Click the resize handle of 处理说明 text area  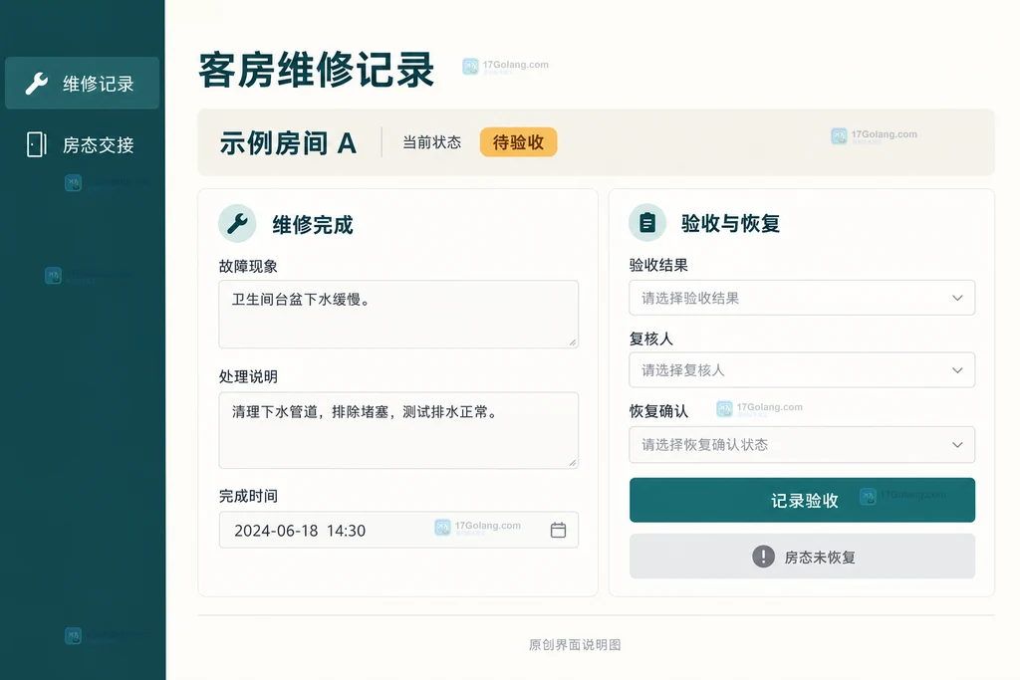[x=573, y=462]
